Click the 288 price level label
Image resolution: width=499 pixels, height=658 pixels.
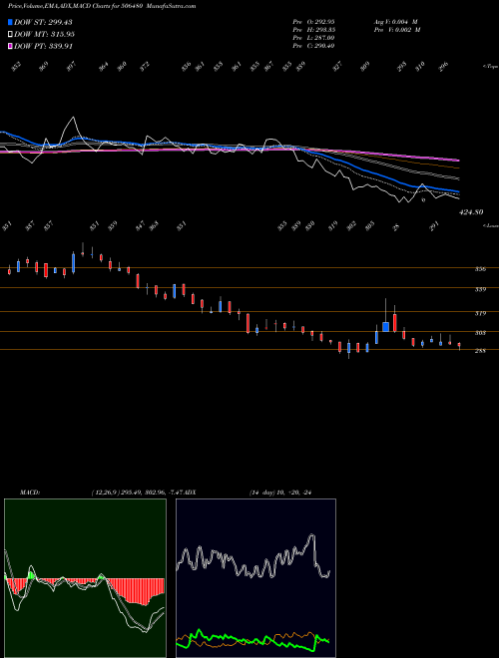pyautogui.click(x=480, y=351)
